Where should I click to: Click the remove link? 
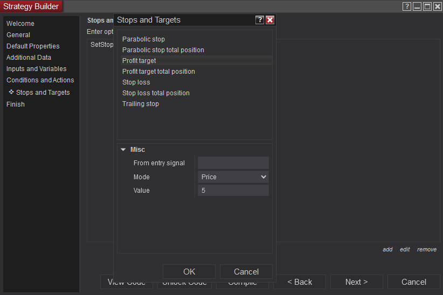[427, 249]
